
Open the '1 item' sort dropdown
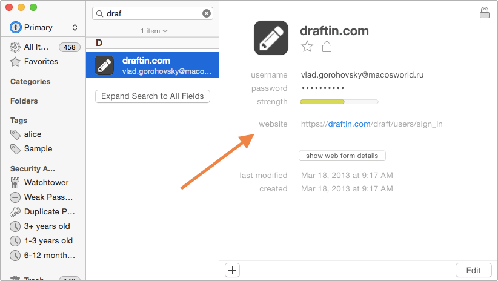[154, 31]
